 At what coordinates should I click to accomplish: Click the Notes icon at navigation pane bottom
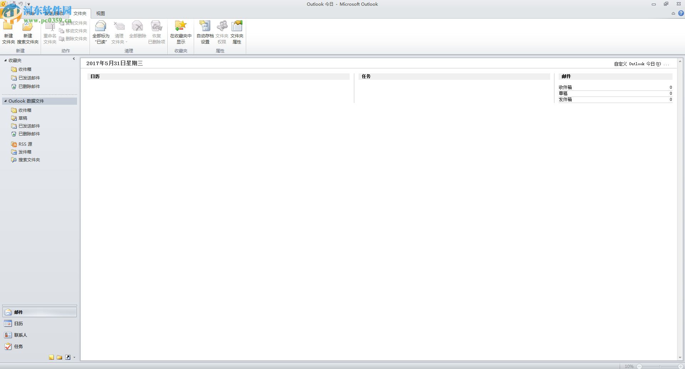(51, 357)
